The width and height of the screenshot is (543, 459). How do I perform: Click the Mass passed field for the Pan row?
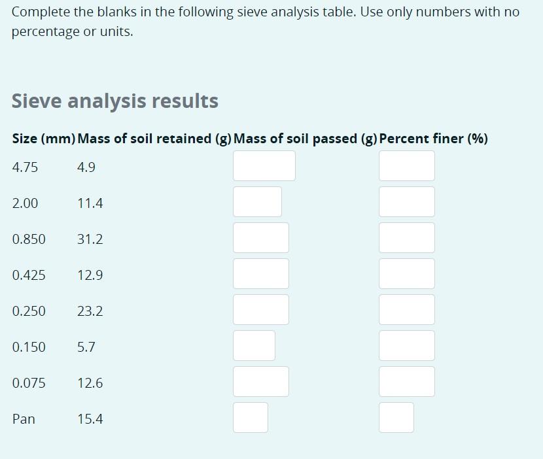tap(250, 417)
